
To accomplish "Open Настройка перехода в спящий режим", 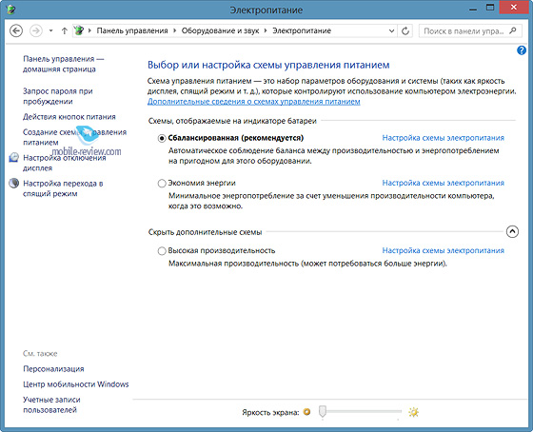I will [63, 188].
